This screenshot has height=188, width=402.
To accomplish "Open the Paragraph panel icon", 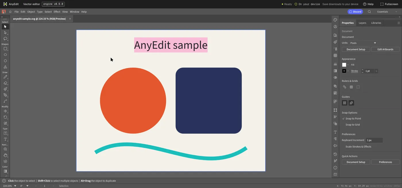I will click(x=335, y=139).
